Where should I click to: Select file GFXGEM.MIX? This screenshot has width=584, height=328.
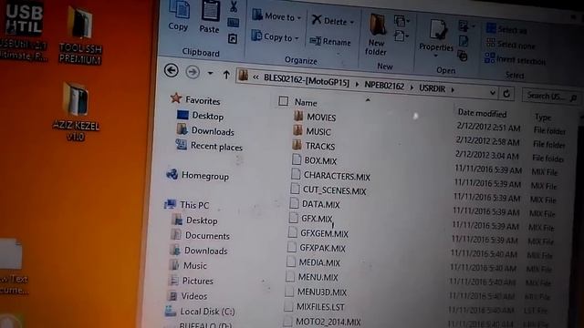pos(324,233)
